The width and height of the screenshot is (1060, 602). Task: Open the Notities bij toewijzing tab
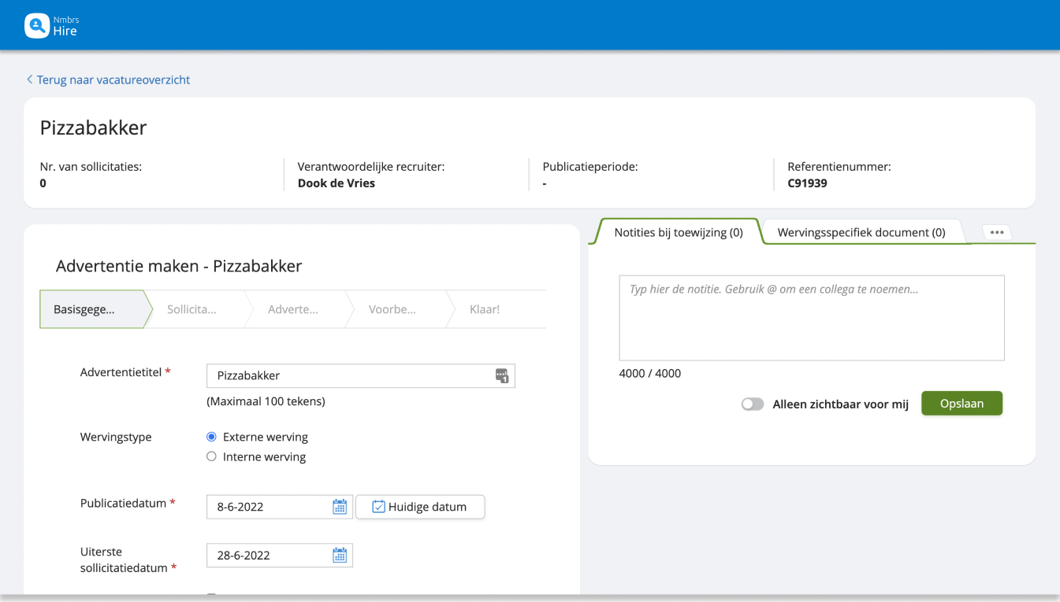click(678, 232)
